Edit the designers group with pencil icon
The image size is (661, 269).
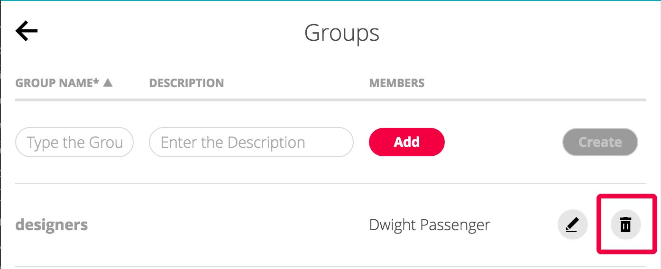point(573,224)
